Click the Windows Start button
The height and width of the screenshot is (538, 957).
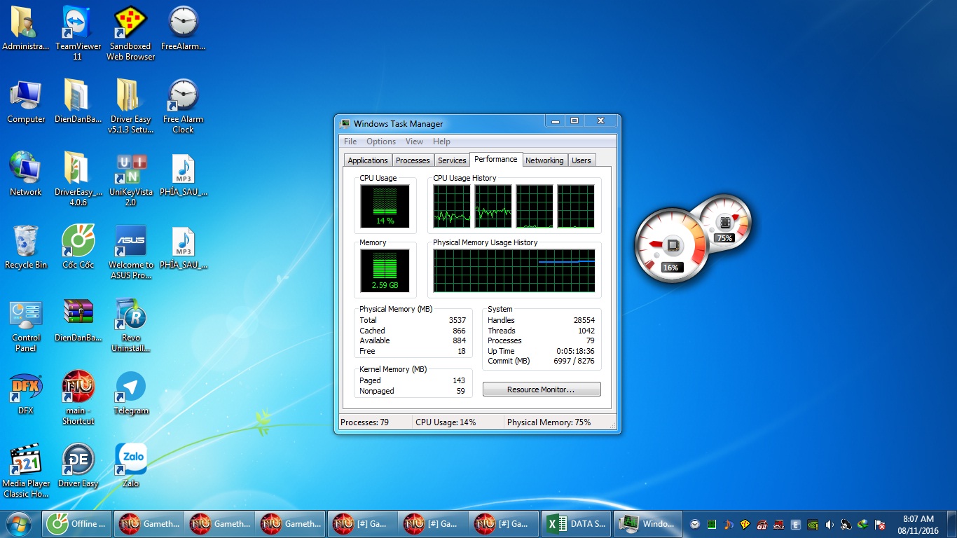pyautogui.click(x=19, y=523)
